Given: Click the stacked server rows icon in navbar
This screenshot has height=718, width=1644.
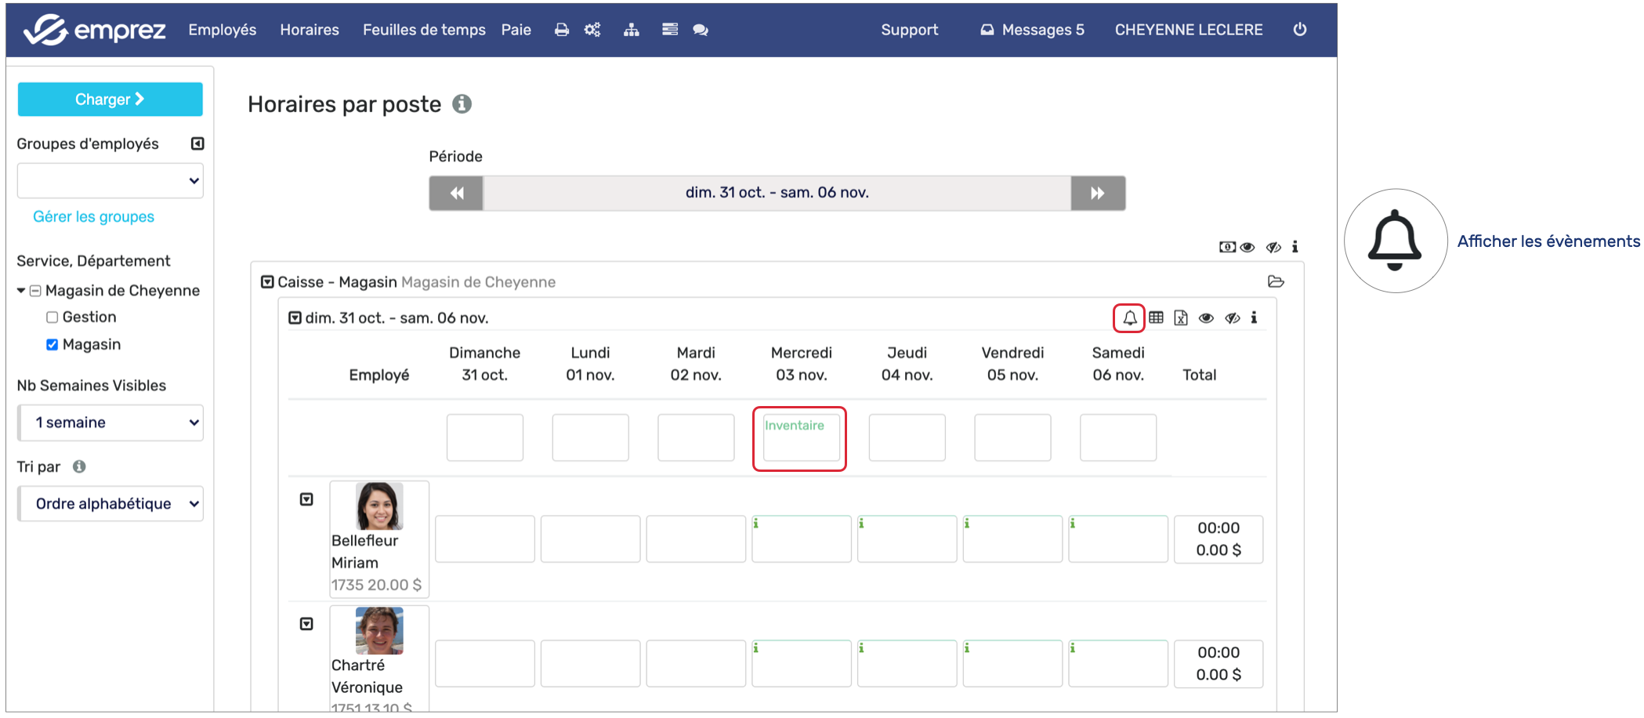Looking at the screenshot, I should 670,30.
